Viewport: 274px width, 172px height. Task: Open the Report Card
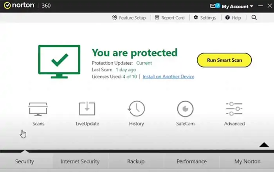tap(169, 18)
